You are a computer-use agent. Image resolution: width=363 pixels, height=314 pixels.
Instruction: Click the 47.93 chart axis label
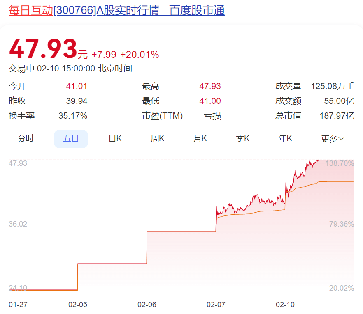pyautogui.click(x=18, y=163)
